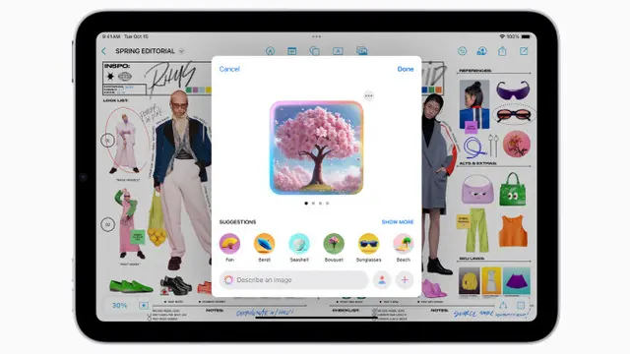Show more suggestions
The width and height of the screenshot is (630, 354).
pyautogui.click(x=398, y=222)
